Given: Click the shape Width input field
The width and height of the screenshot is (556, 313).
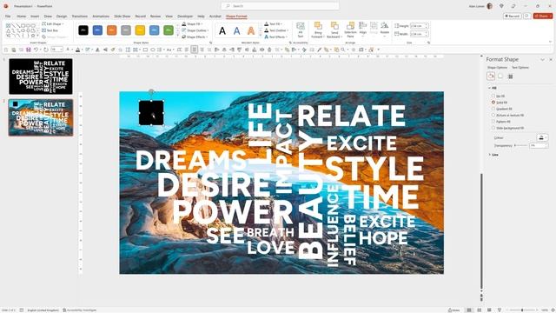Looking at the screenshot, I should (419, 34).
